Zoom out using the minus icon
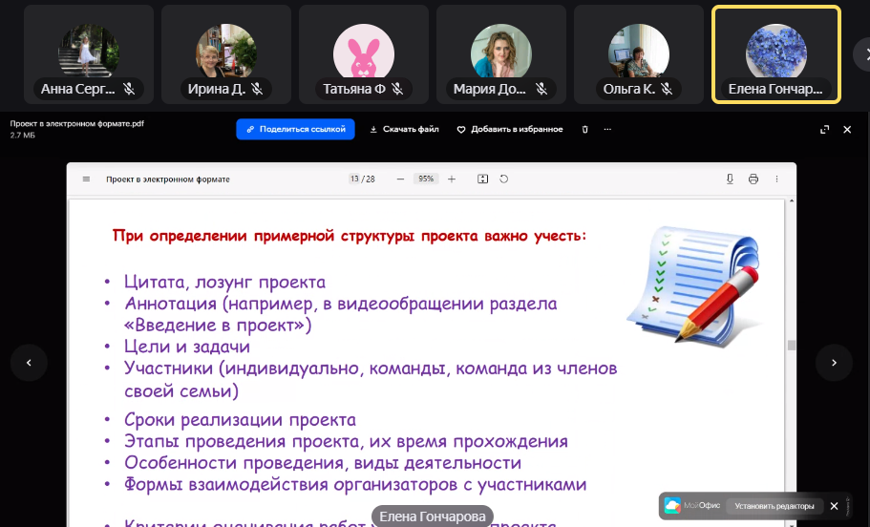The image size is (870, 527). point(400,179)
